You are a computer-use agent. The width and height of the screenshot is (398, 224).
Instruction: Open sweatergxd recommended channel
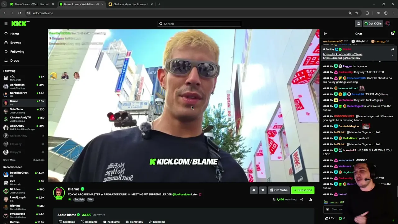pos(24,216)
